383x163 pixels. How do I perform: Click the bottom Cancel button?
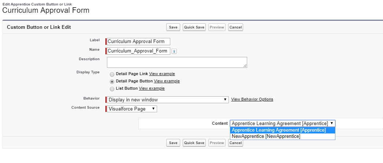[235, 143]
